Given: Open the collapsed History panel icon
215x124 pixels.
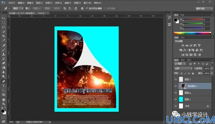Looking at the screenshot, I should click(170, 18).
